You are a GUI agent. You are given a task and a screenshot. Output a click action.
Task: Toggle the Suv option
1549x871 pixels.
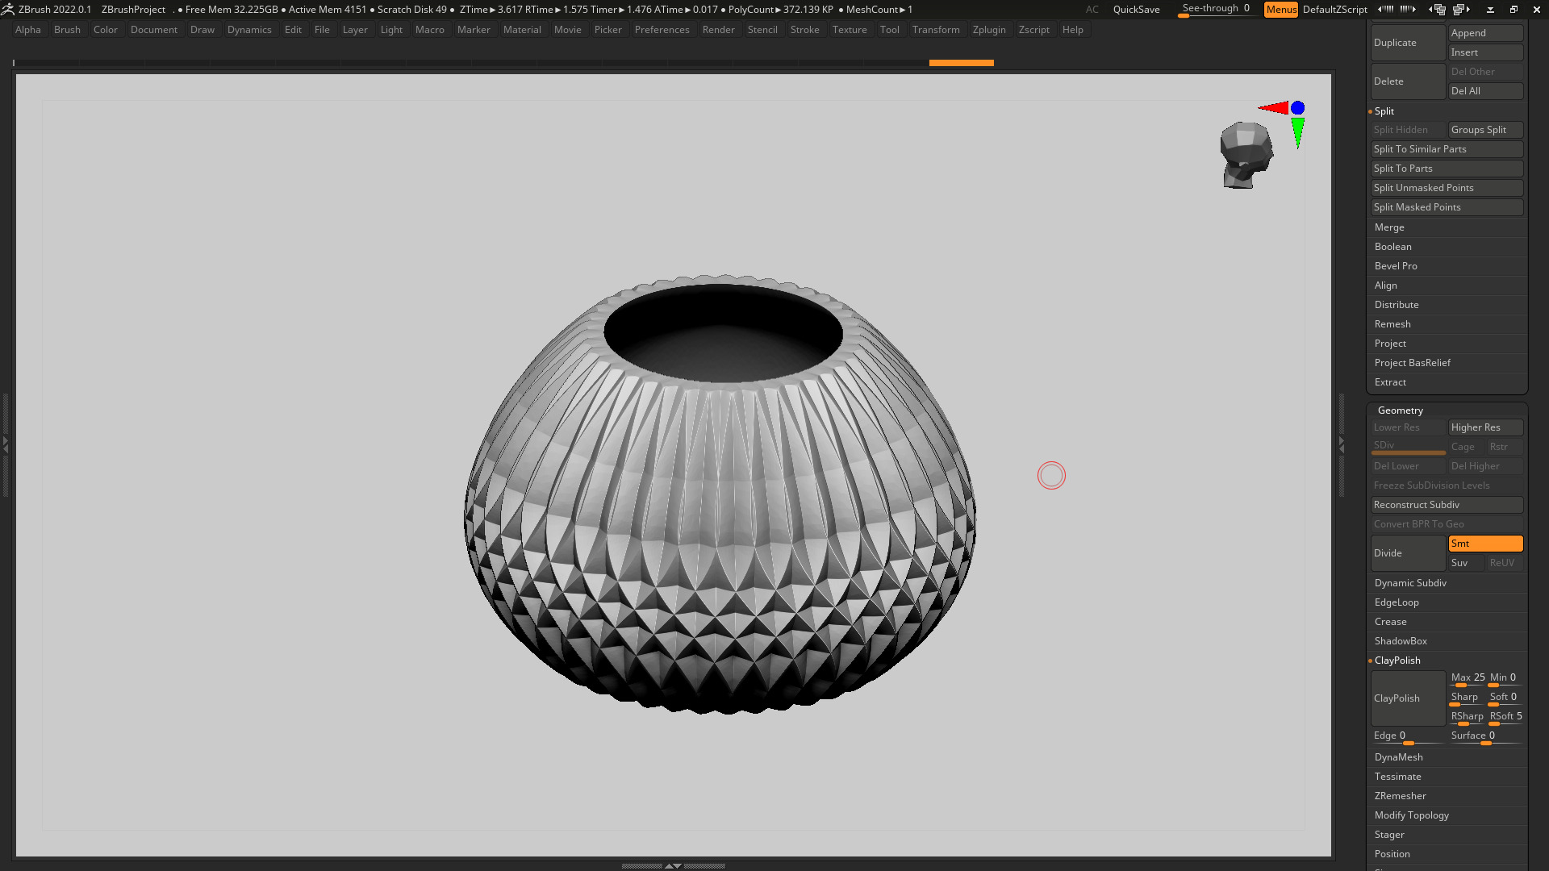(x=1466, y=563)
